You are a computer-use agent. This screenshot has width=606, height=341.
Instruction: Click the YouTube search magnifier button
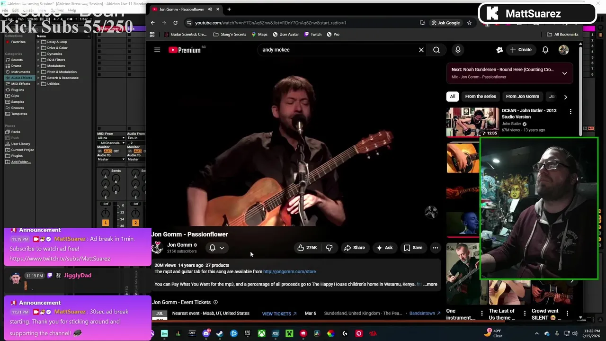point(437,50)
